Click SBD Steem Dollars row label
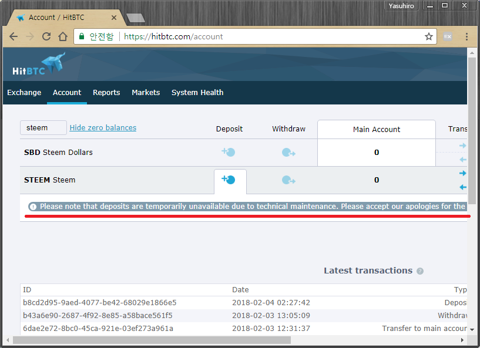Viewport: 480px width, 348px height. coord(58,153)
